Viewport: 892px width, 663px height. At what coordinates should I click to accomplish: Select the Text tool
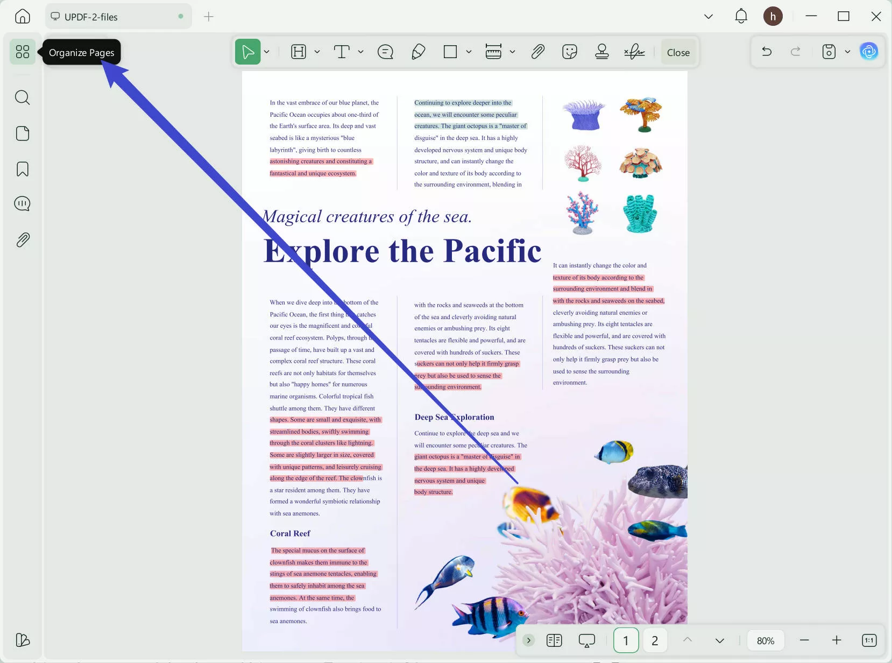click(x=342, y=52)
